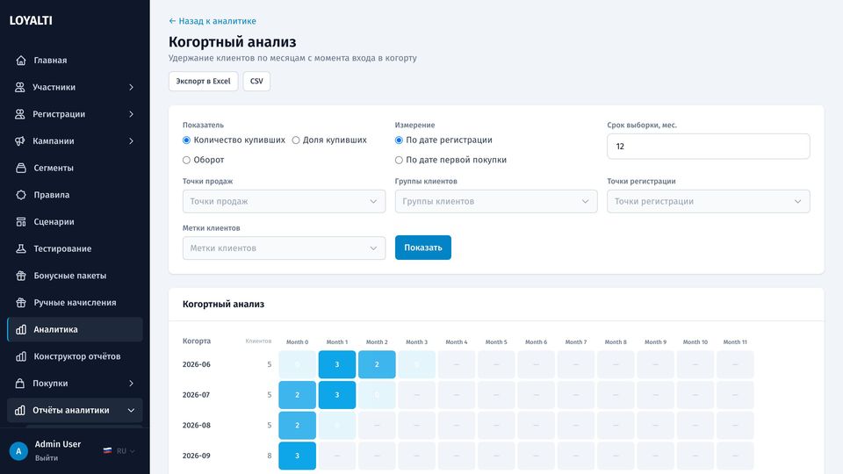Open Бонусные пакеты in the sidebar
843x474 pixels.
coord(75,275)
